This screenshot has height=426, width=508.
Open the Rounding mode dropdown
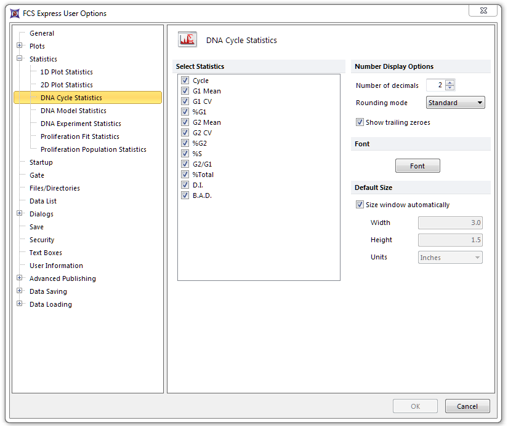click(456, 103)
